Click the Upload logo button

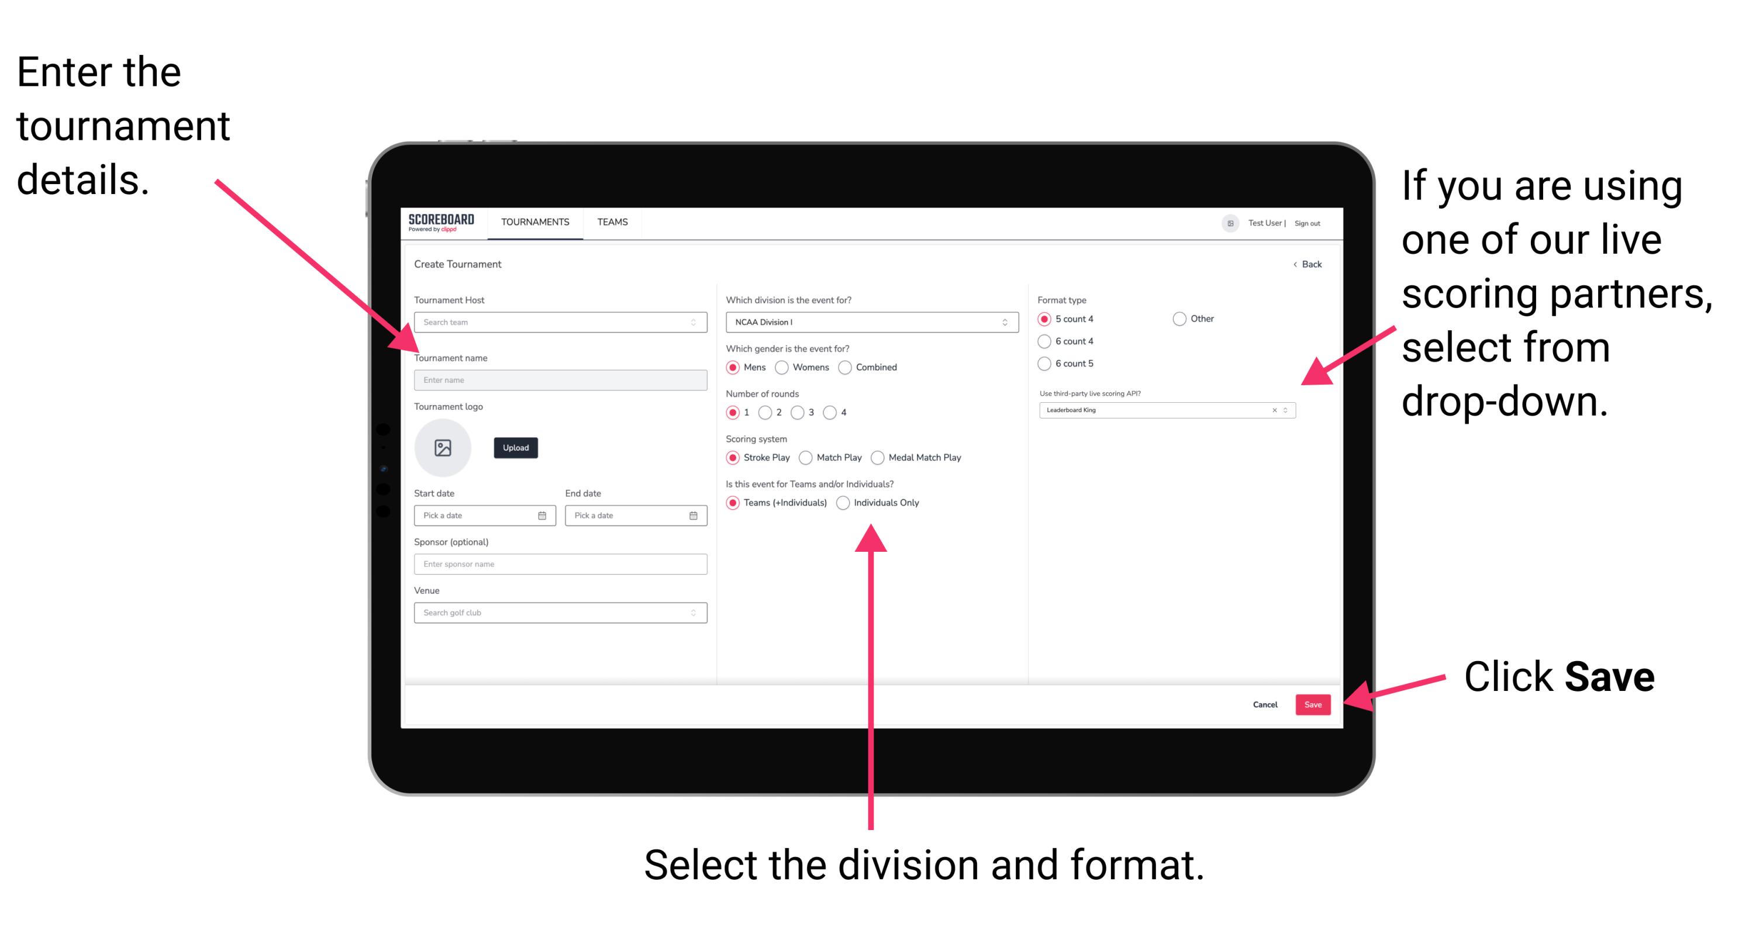point(517,448)
